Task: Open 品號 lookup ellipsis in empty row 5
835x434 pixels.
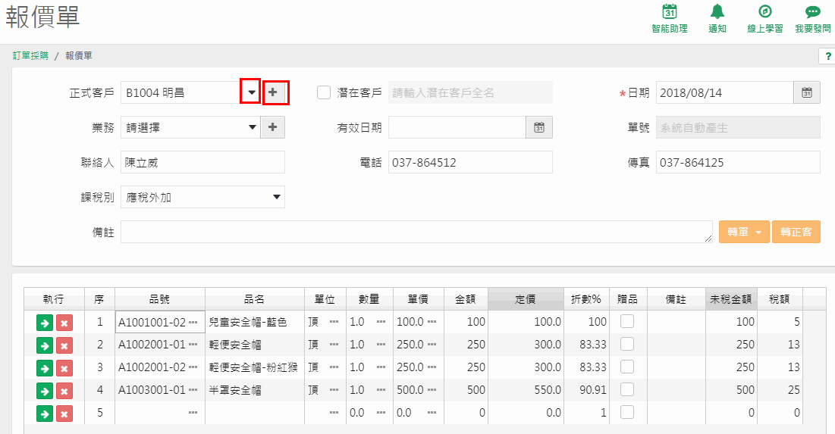Action: (x=193, y=413)
